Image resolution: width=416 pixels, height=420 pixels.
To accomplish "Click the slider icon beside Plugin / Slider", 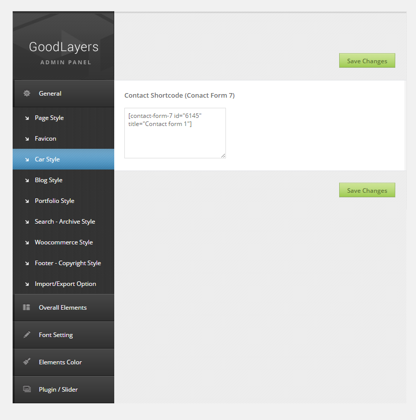I will coord(27,389).
